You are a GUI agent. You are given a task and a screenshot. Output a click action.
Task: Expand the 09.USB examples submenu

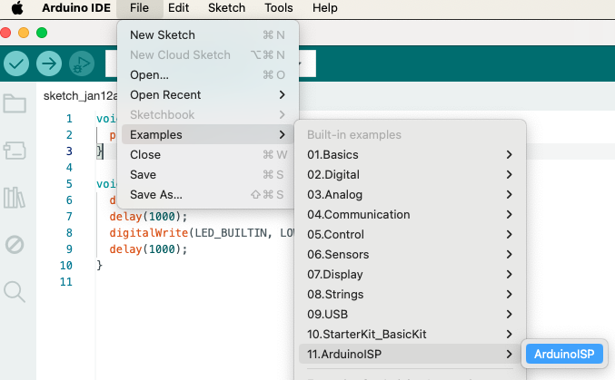(410, 315)
